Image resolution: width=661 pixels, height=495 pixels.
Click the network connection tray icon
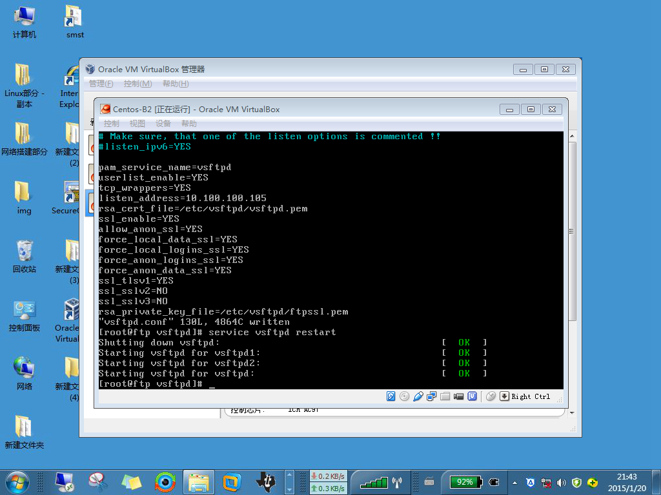pyautogui.click(x=546, y=482)
